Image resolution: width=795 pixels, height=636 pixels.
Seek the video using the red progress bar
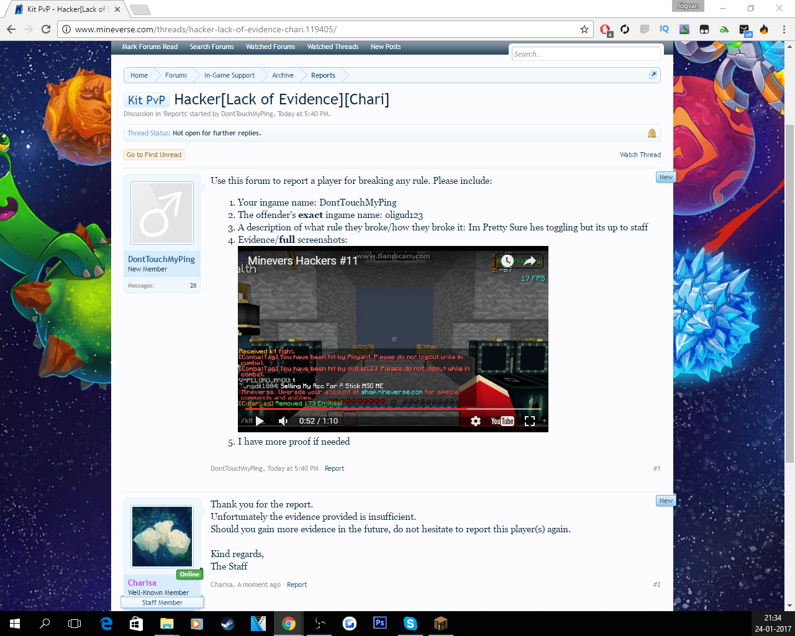[393, 409]
